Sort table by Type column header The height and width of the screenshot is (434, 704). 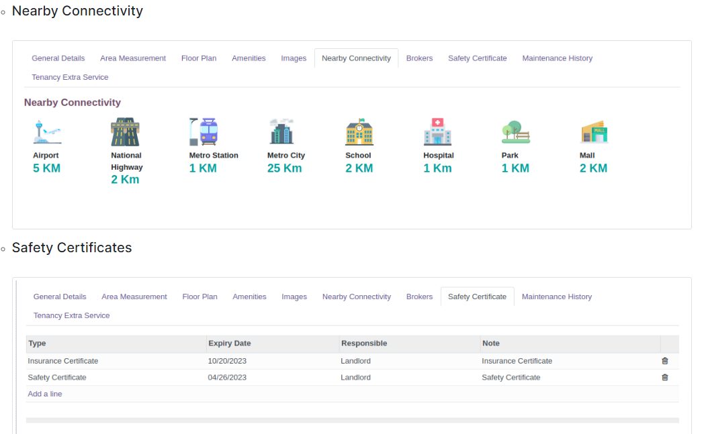point(38,343)
